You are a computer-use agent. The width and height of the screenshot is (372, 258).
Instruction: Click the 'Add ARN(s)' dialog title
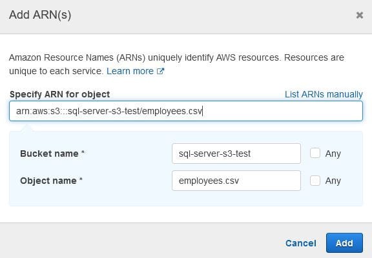click(40, 15)
